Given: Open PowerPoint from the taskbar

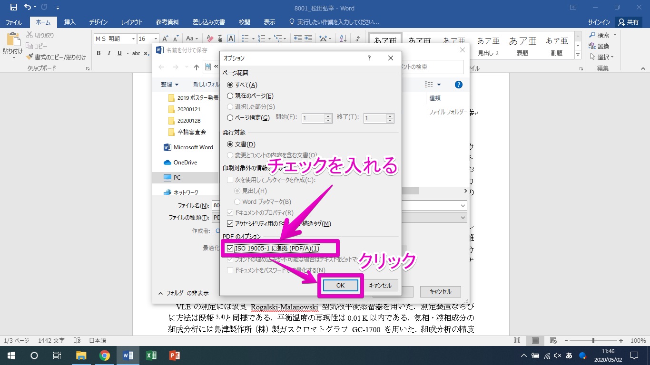Looking at the screenshot, I should (174, 355).
